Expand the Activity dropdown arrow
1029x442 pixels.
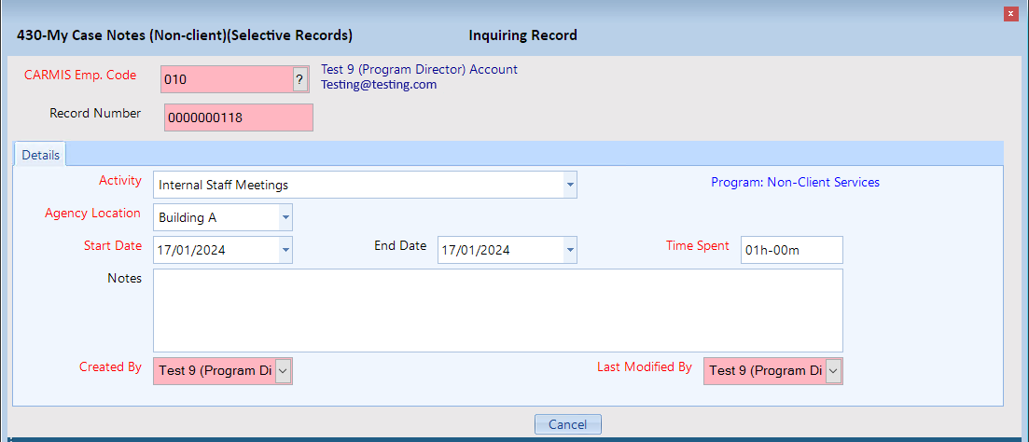(569, 186)
